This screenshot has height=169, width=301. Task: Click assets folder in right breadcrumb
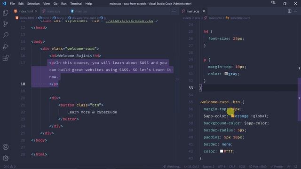coord(187,18)
